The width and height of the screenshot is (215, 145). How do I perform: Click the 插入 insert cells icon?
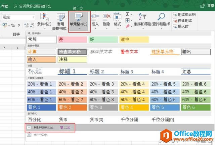tap(95, 17)
